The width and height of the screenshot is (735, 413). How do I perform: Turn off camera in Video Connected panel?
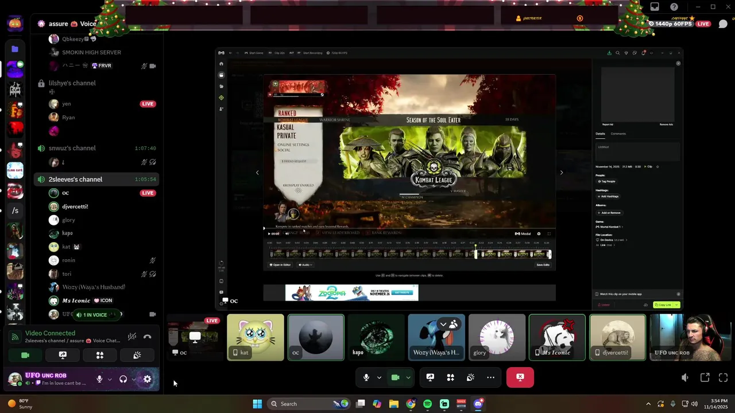click(25, 355)
